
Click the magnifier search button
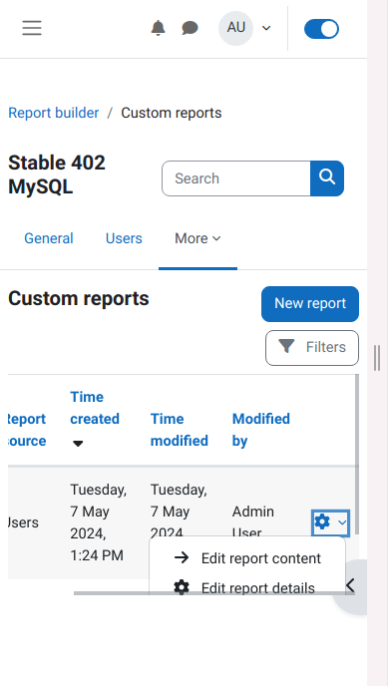tap(327, 178)
